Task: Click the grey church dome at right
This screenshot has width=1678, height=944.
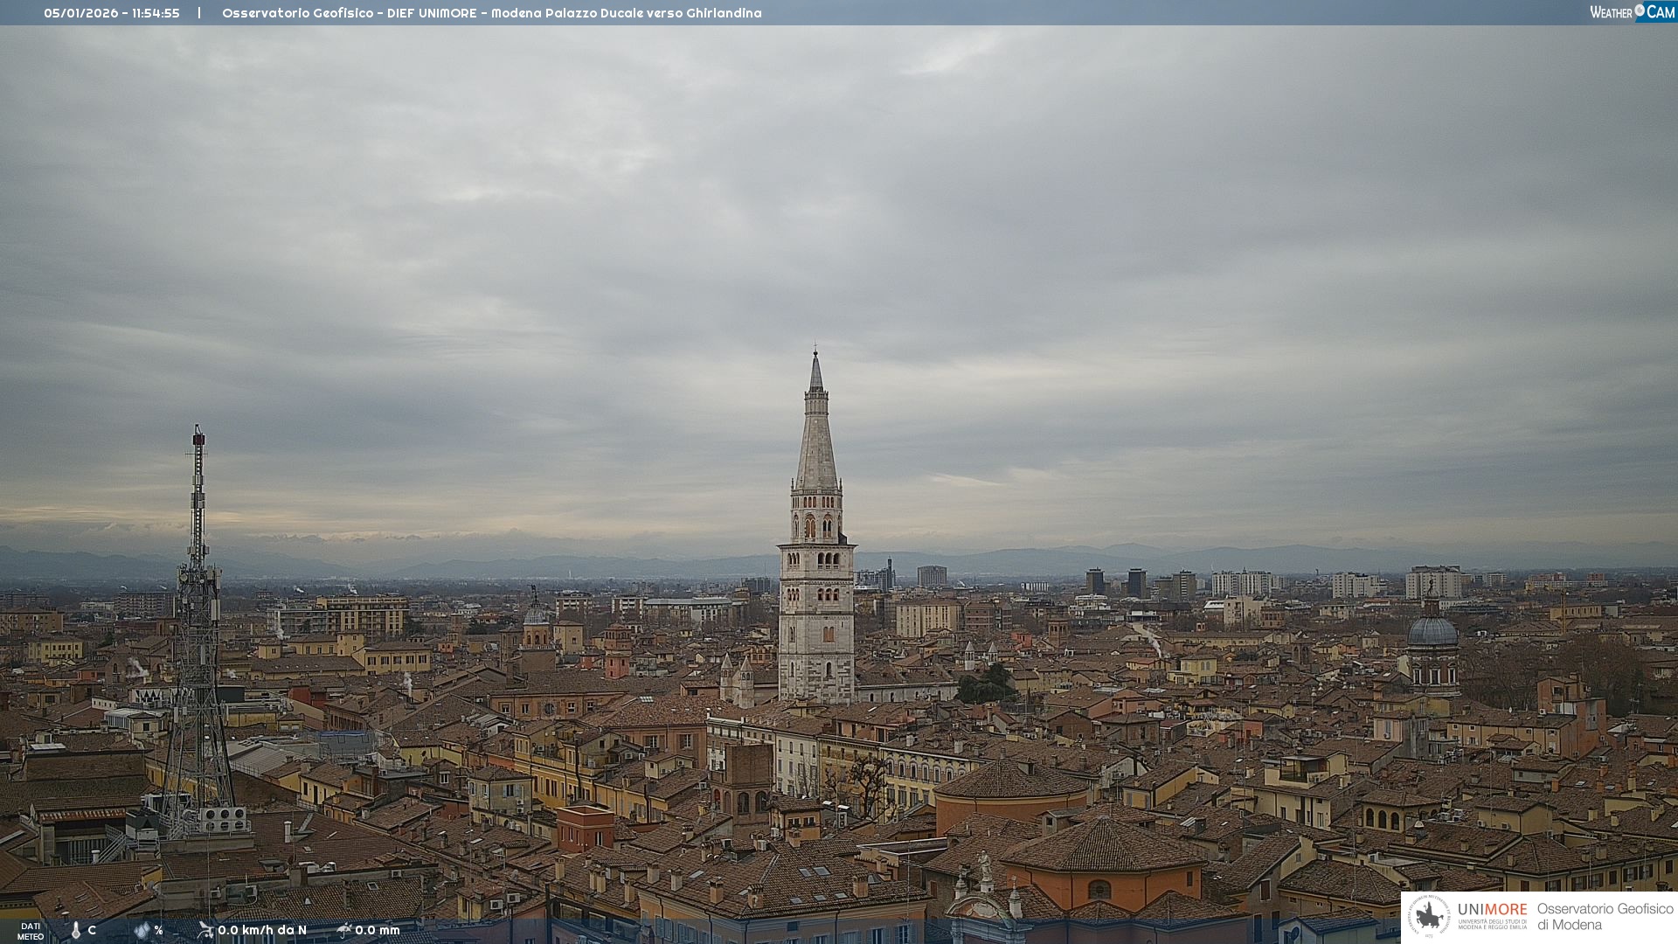Action: 1432,631
